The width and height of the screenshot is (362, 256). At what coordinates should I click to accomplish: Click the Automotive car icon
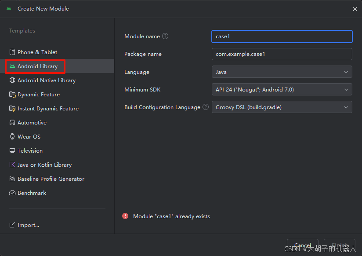click(12, 123)
